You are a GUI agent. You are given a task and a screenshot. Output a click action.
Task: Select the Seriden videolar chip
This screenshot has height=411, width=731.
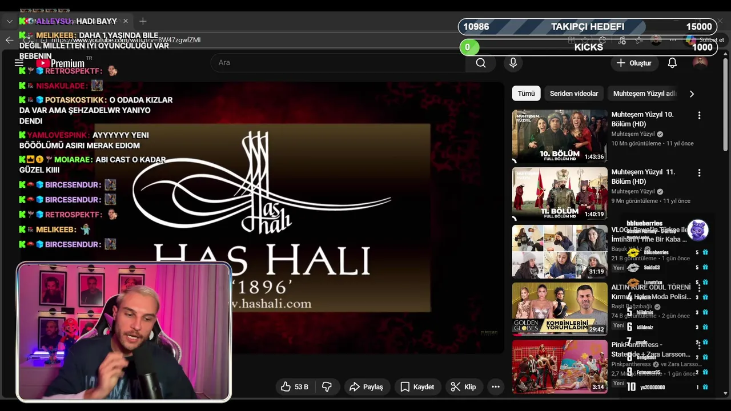click(x=574, y=94)
